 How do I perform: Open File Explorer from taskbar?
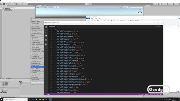point(36,100)
